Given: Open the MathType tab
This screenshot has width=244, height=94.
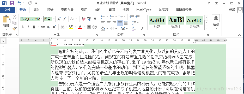Looking at the screenshot, I should (x=144, y=10).
